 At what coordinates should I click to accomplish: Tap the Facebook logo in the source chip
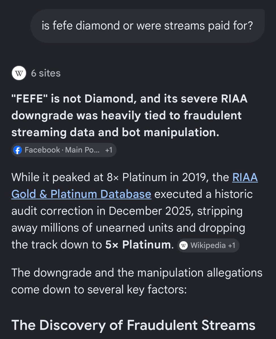pos(18,150)
